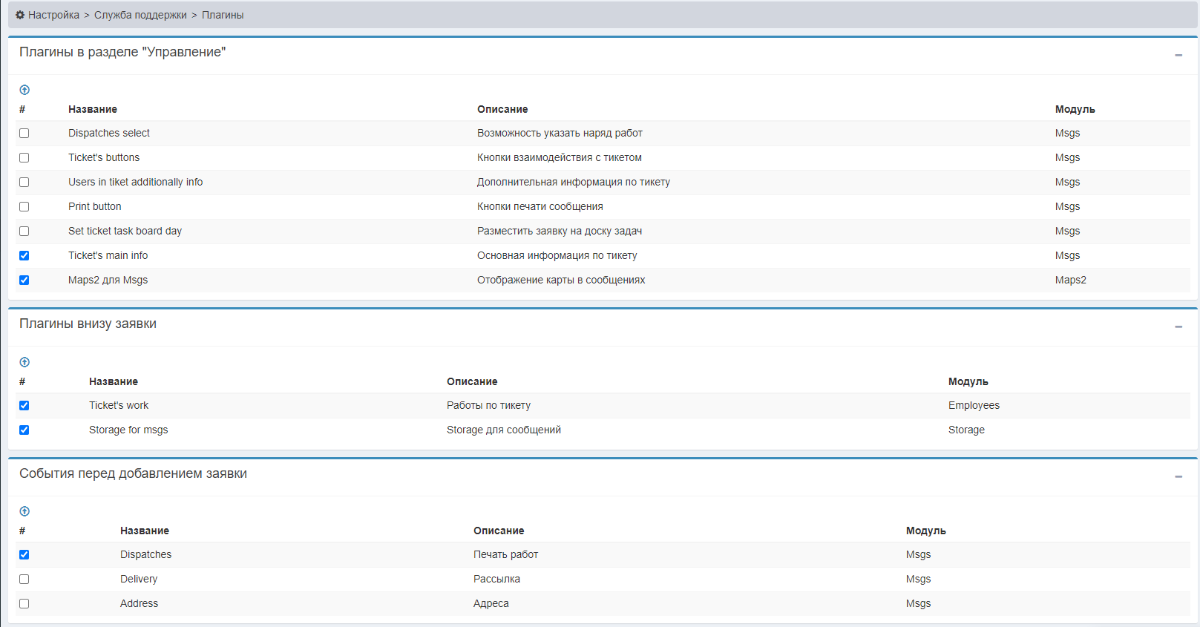Open "Настройка" in the breadcrumb

pyautogui.click(x=53, y=15)
